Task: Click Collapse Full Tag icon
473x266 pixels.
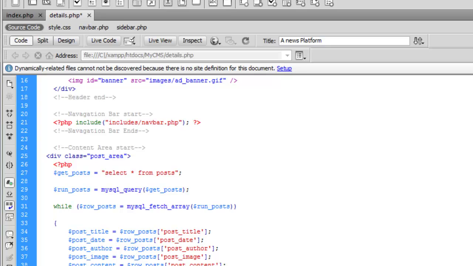Action: (x=10, y=113)
